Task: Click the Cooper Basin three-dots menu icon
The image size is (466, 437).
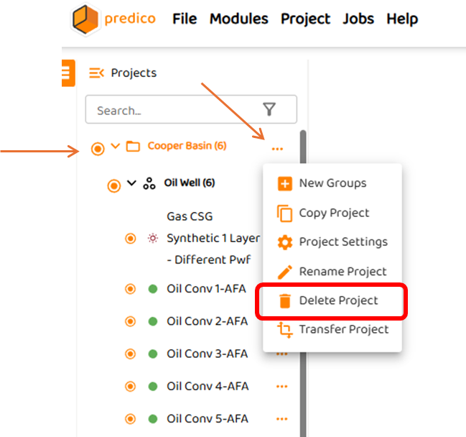Action: (277, 149)
